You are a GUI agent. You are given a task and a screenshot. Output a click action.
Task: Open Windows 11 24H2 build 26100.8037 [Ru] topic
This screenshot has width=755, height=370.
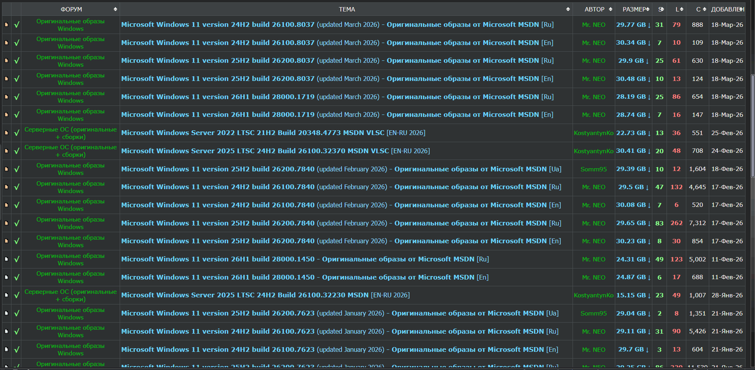(337, 24)
